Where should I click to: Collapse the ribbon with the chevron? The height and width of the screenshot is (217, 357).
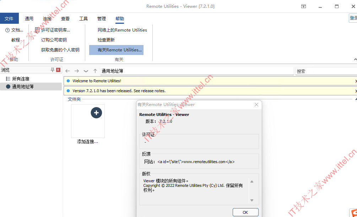(x=355, y=60)
